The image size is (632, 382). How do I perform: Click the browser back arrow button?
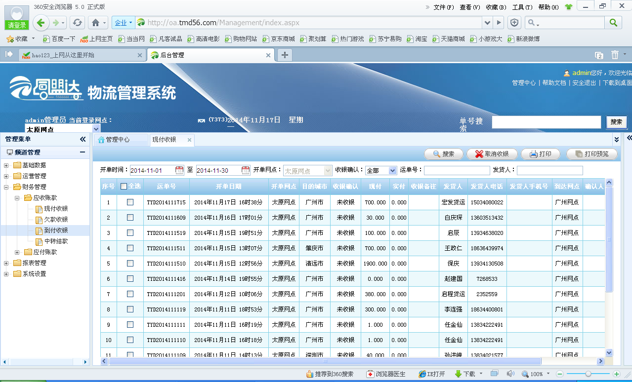tap(41, 23)
